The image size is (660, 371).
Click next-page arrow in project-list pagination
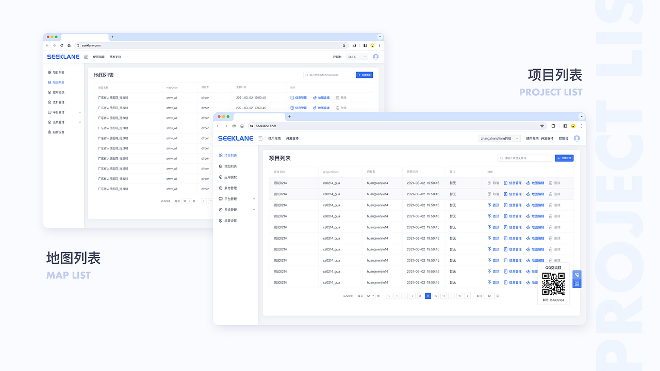467,296
